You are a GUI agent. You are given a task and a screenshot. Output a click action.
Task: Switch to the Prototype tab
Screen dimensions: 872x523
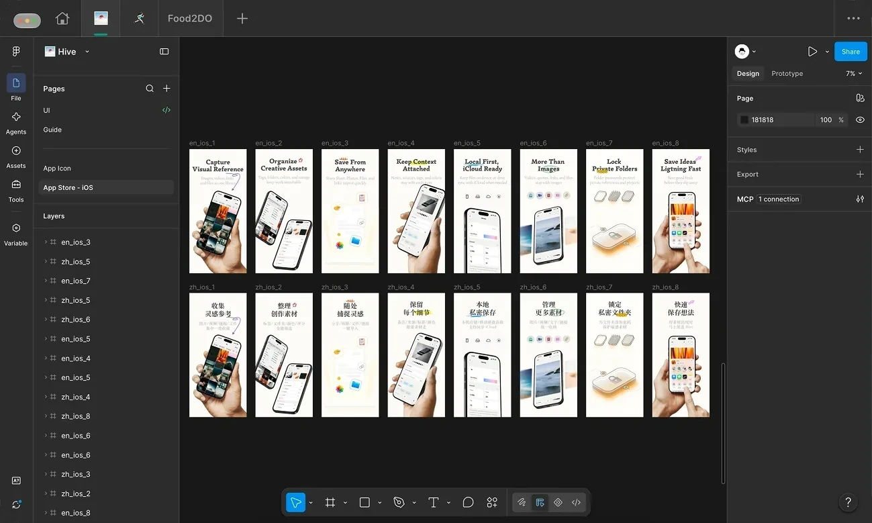787,74
